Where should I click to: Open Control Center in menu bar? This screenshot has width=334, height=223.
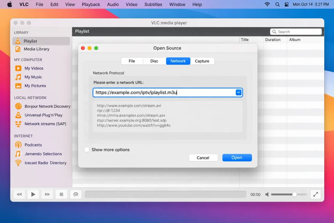click(287, 4)
